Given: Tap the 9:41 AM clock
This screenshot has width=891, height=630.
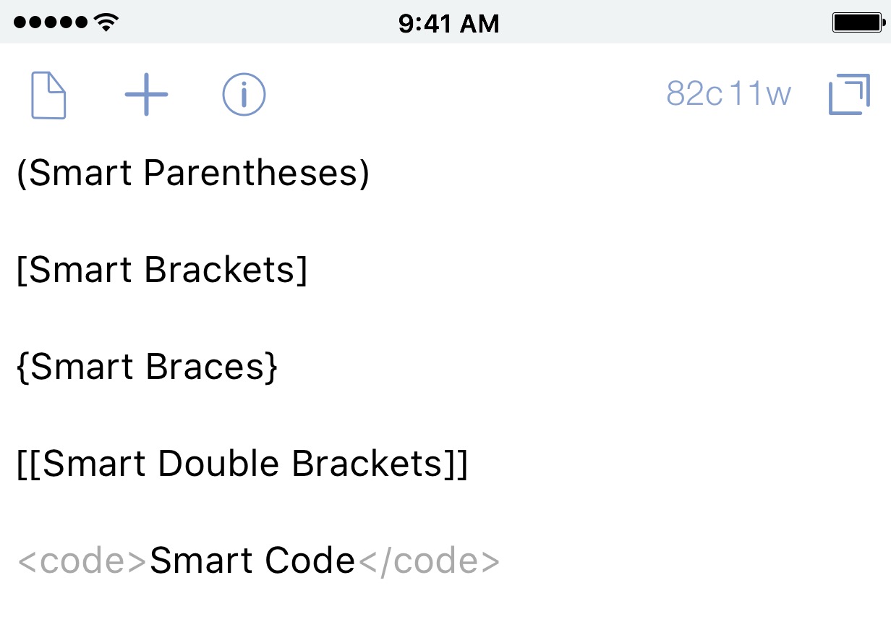Looking at the screenshot, I should [448, 23].
